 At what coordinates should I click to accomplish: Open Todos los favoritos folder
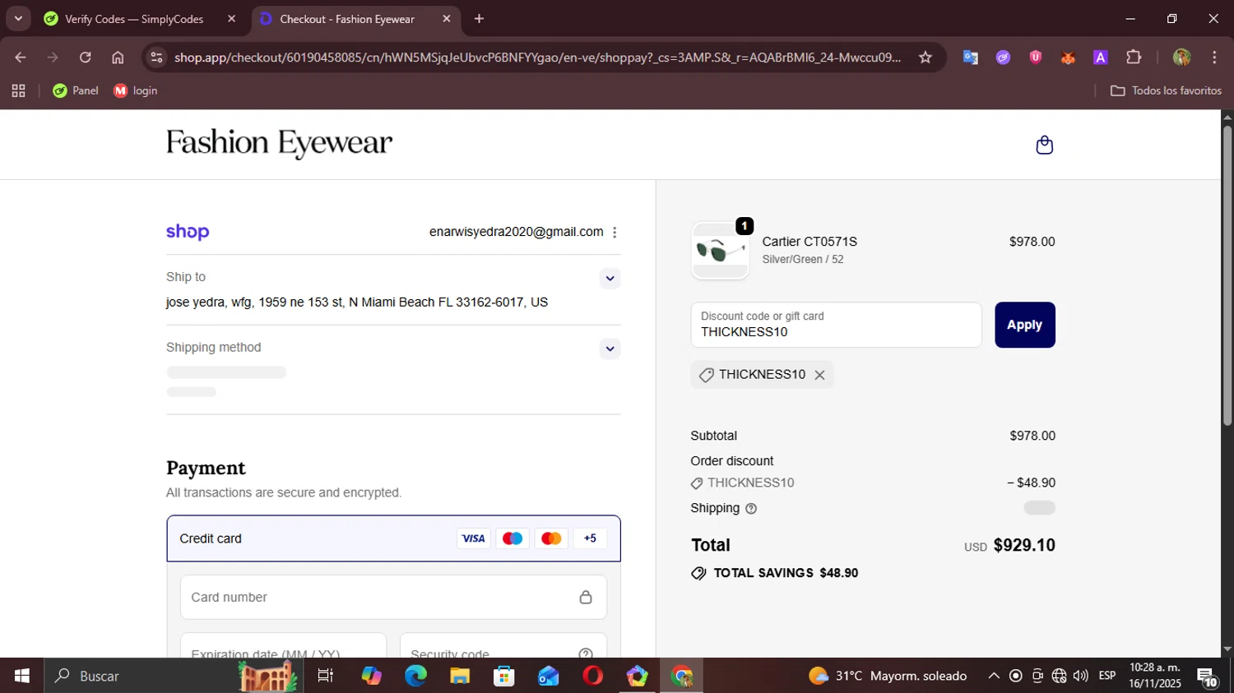coord(1166,90)
